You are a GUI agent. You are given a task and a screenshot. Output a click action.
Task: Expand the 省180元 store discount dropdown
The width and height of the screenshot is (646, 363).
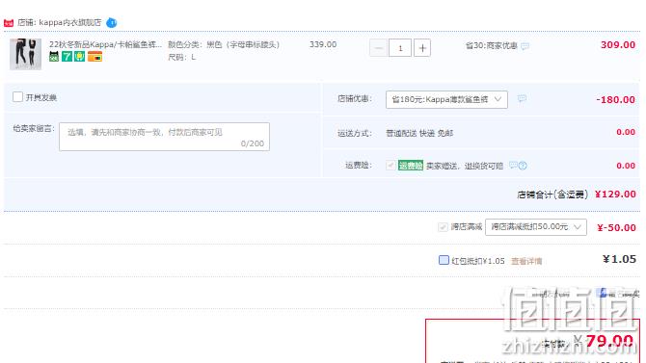tap(446, 99)
